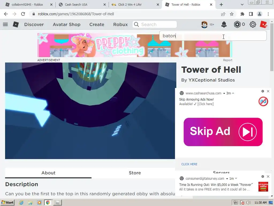Go back to the previous page
The width and height of the screenshot is (274, 206).
tap(6, 14)
